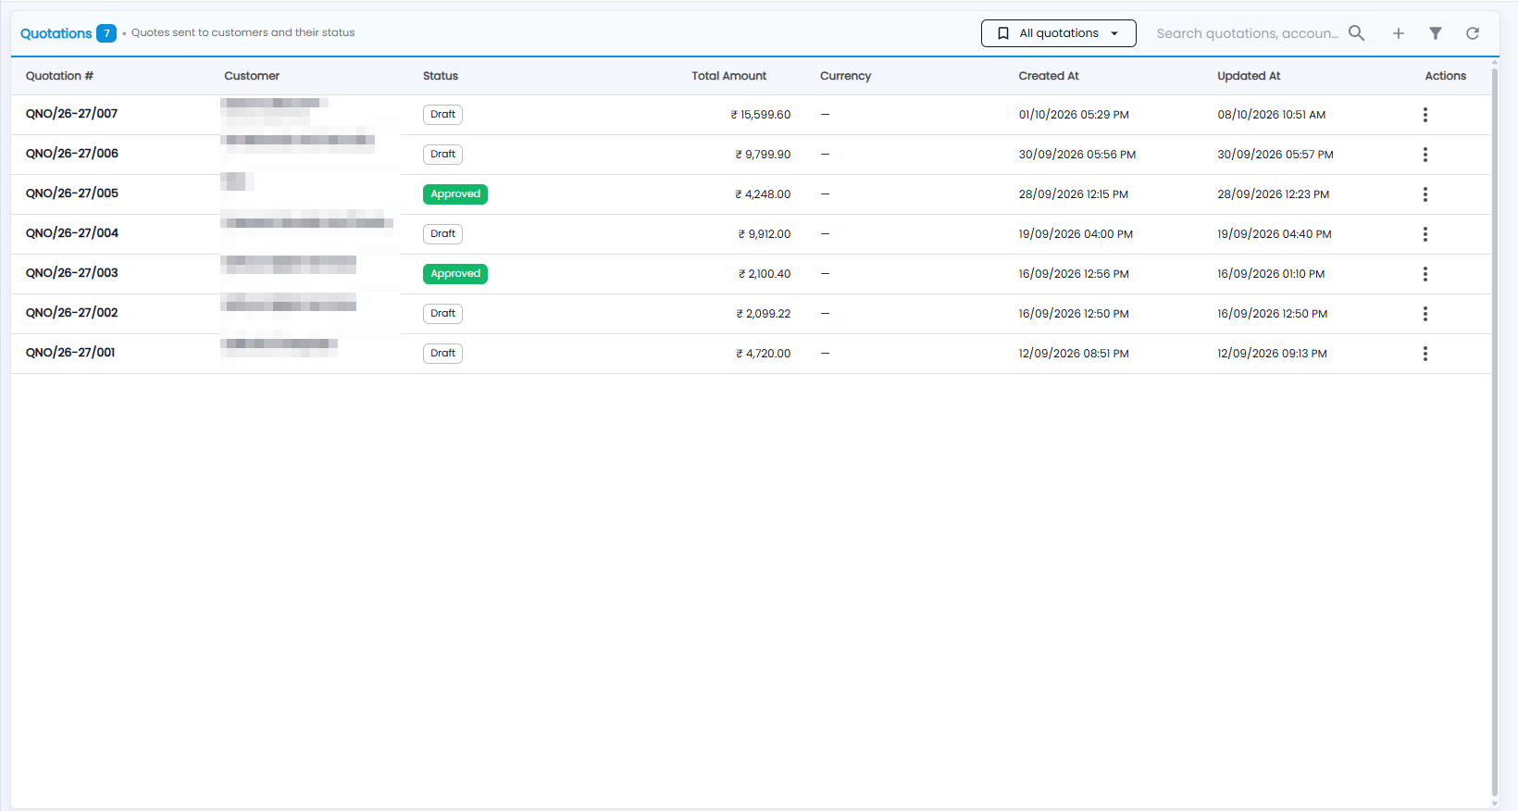
Task: Add a new quotation with plus icon
Action: click(x=1399, y=33)
